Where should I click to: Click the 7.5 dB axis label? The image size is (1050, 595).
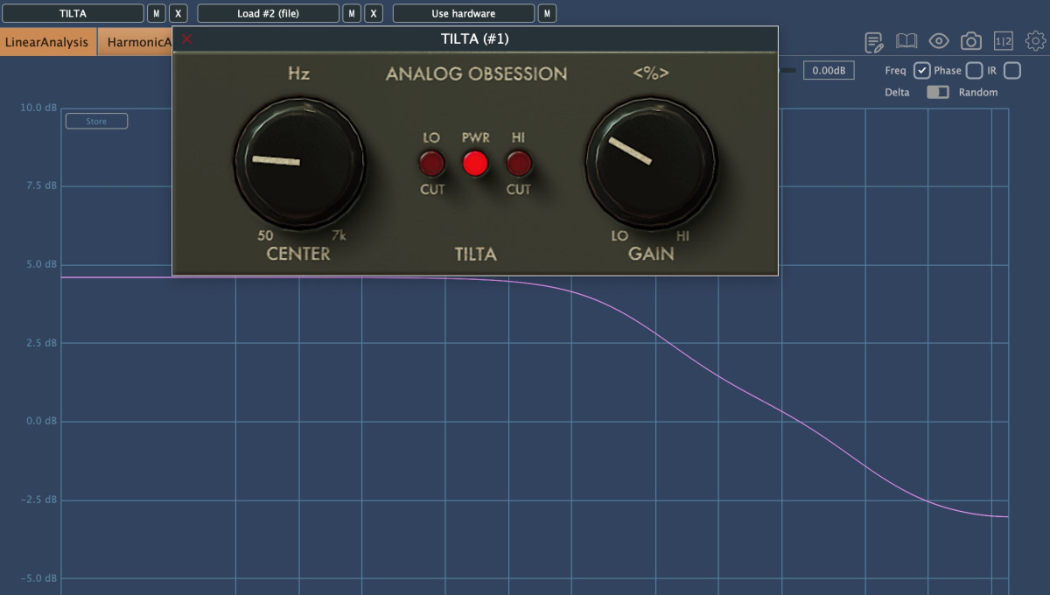point(41,185)
